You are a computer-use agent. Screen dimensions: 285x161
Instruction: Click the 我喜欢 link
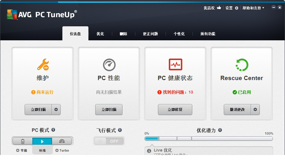[x=209, y=8]
